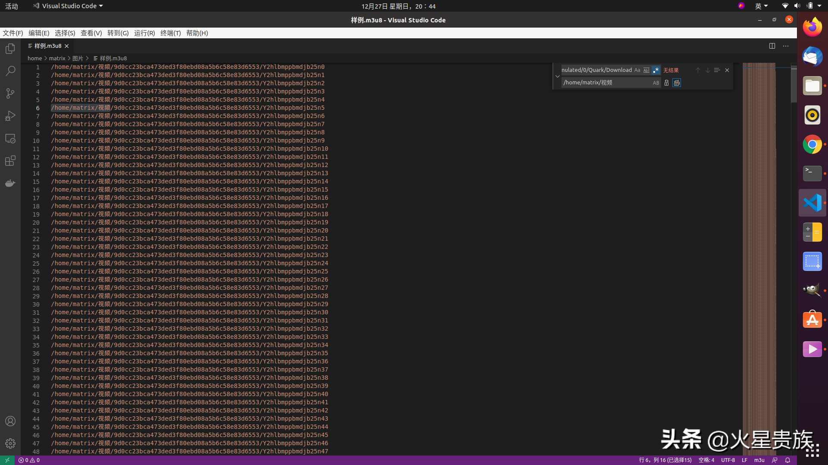The image size is (828, 465).
Task: Select the 样例.m3u8 editor tab
Action: point(48,46)
